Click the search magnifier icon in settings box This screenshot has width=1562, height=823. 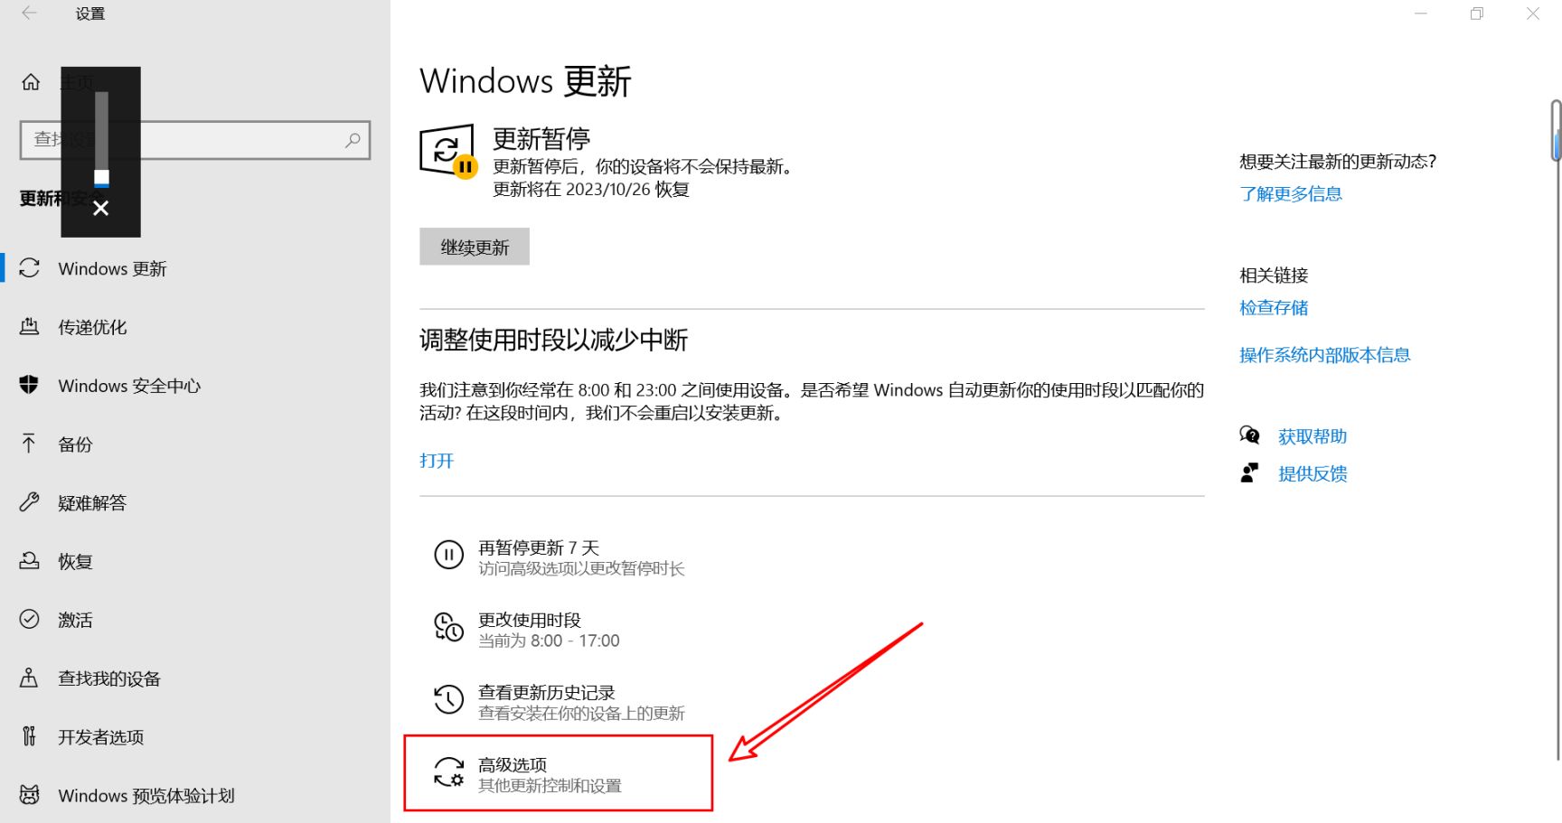coord(353,140)
